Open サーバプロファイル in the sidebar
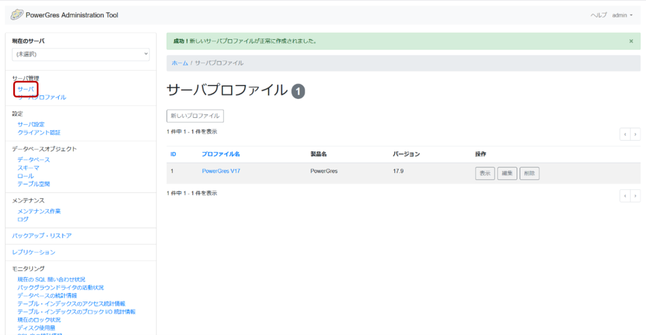The image size is (646, 335). click(x=42, y=97)
